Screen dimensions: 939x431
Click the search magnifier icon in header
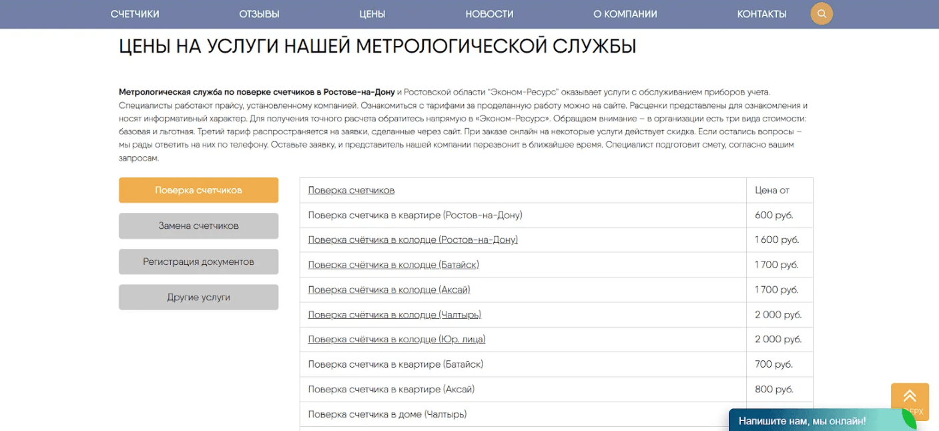pyautogui.click(x=822, y=13)
